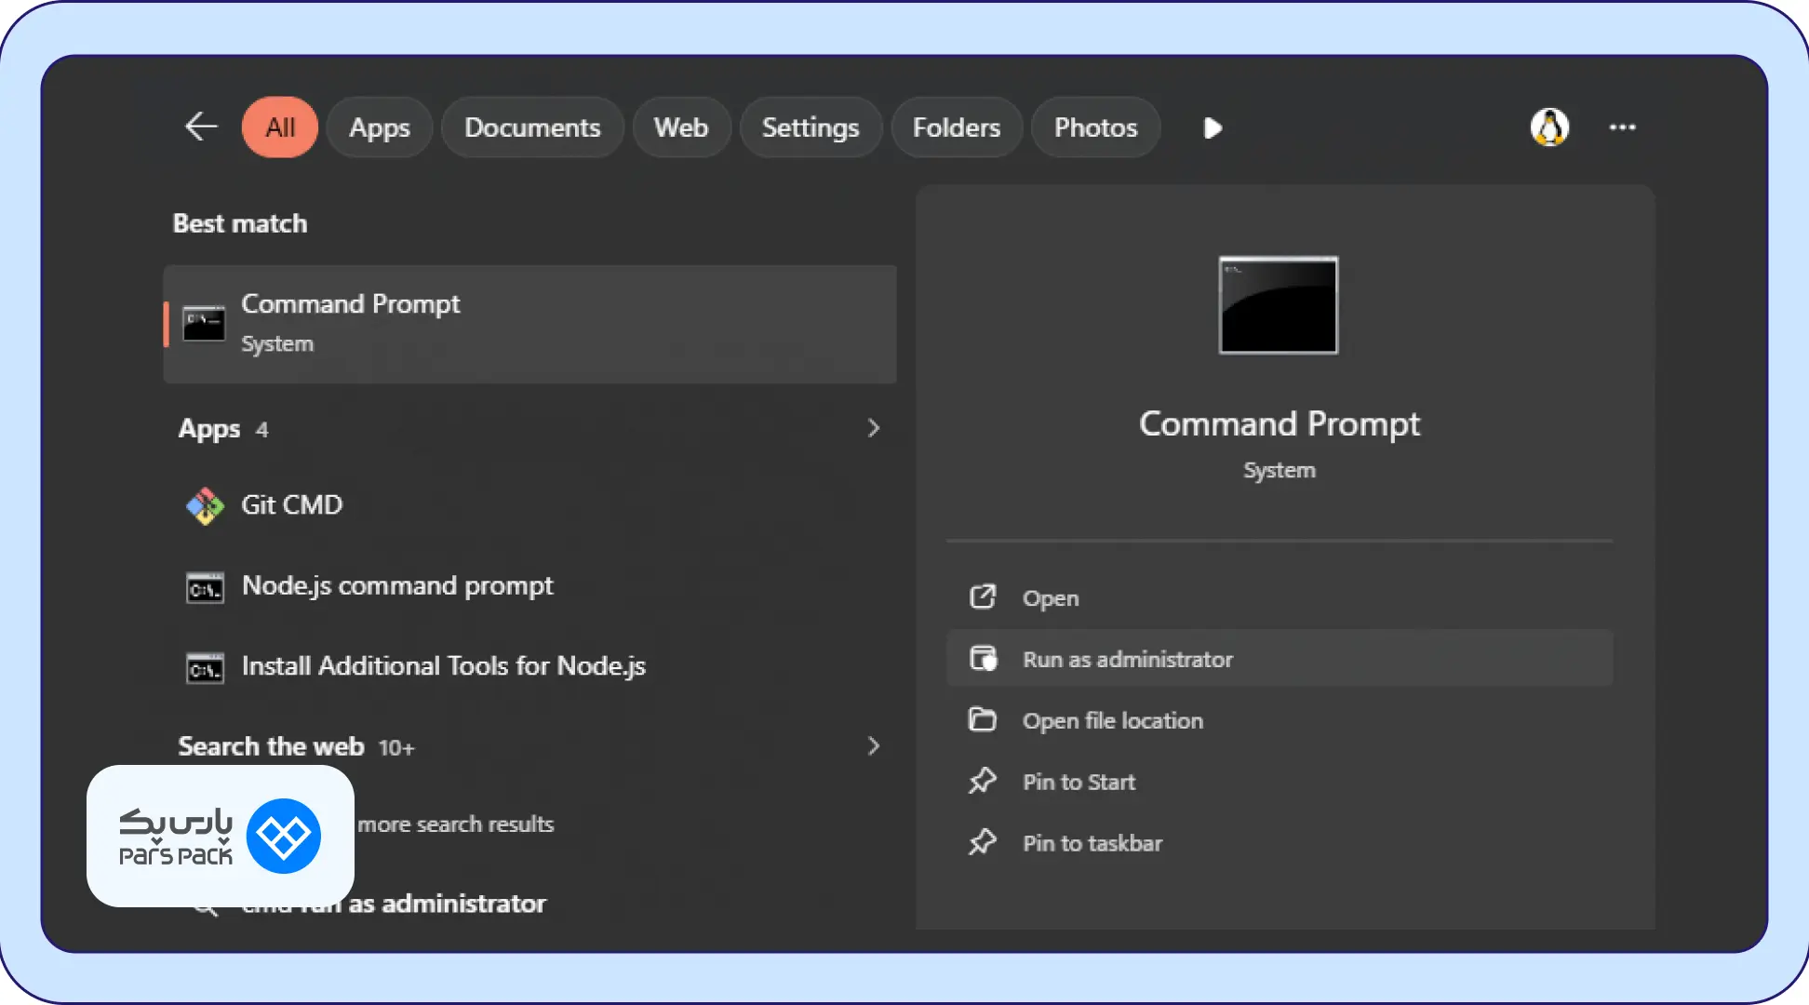
Task: Open Node.js command prompt result
Action: click(529, 586)
